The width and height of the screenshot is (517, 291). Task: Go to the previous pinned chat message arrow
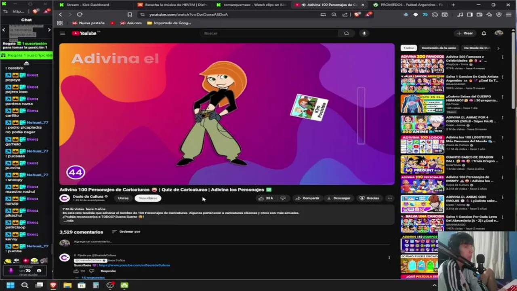(x=4, y=30)
